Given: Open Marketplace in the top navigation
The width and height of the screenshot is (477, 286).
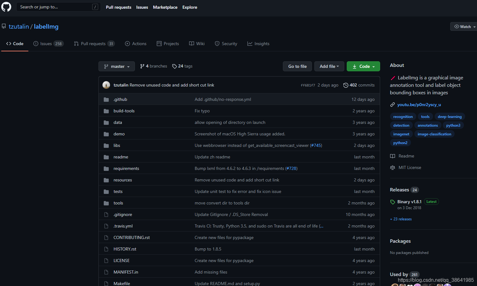Looking at the screenshot, I should click(165, 7).
